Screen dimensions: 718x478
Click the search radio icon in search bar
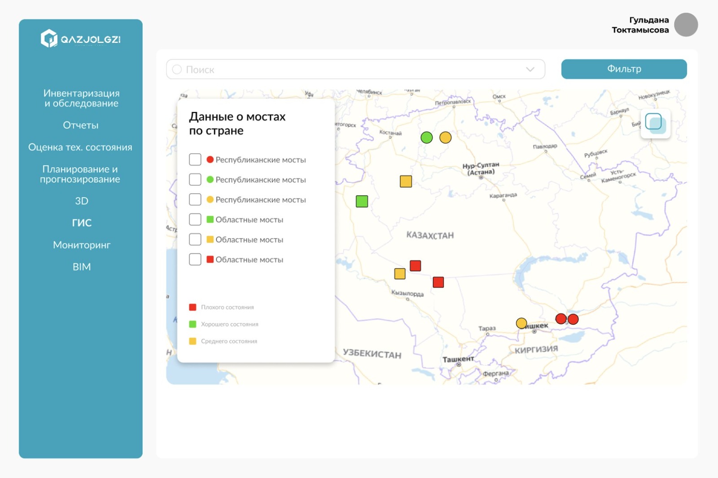(x=177, y=69)
